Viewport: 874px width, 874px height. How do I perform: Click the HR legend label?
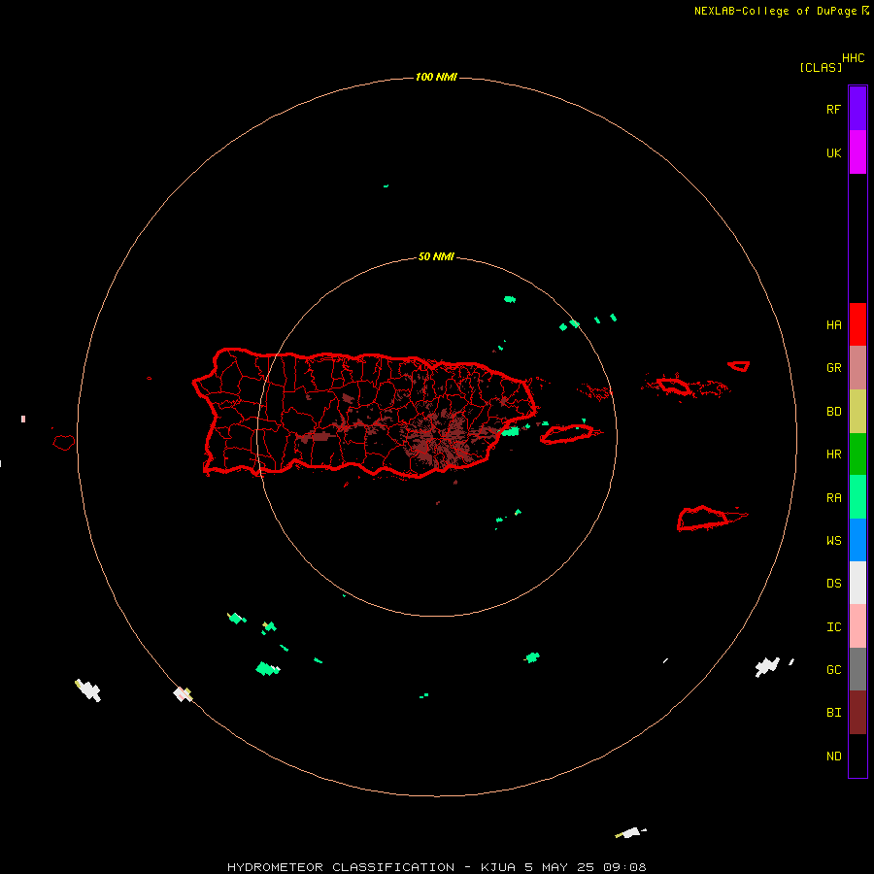click(833, 454)
